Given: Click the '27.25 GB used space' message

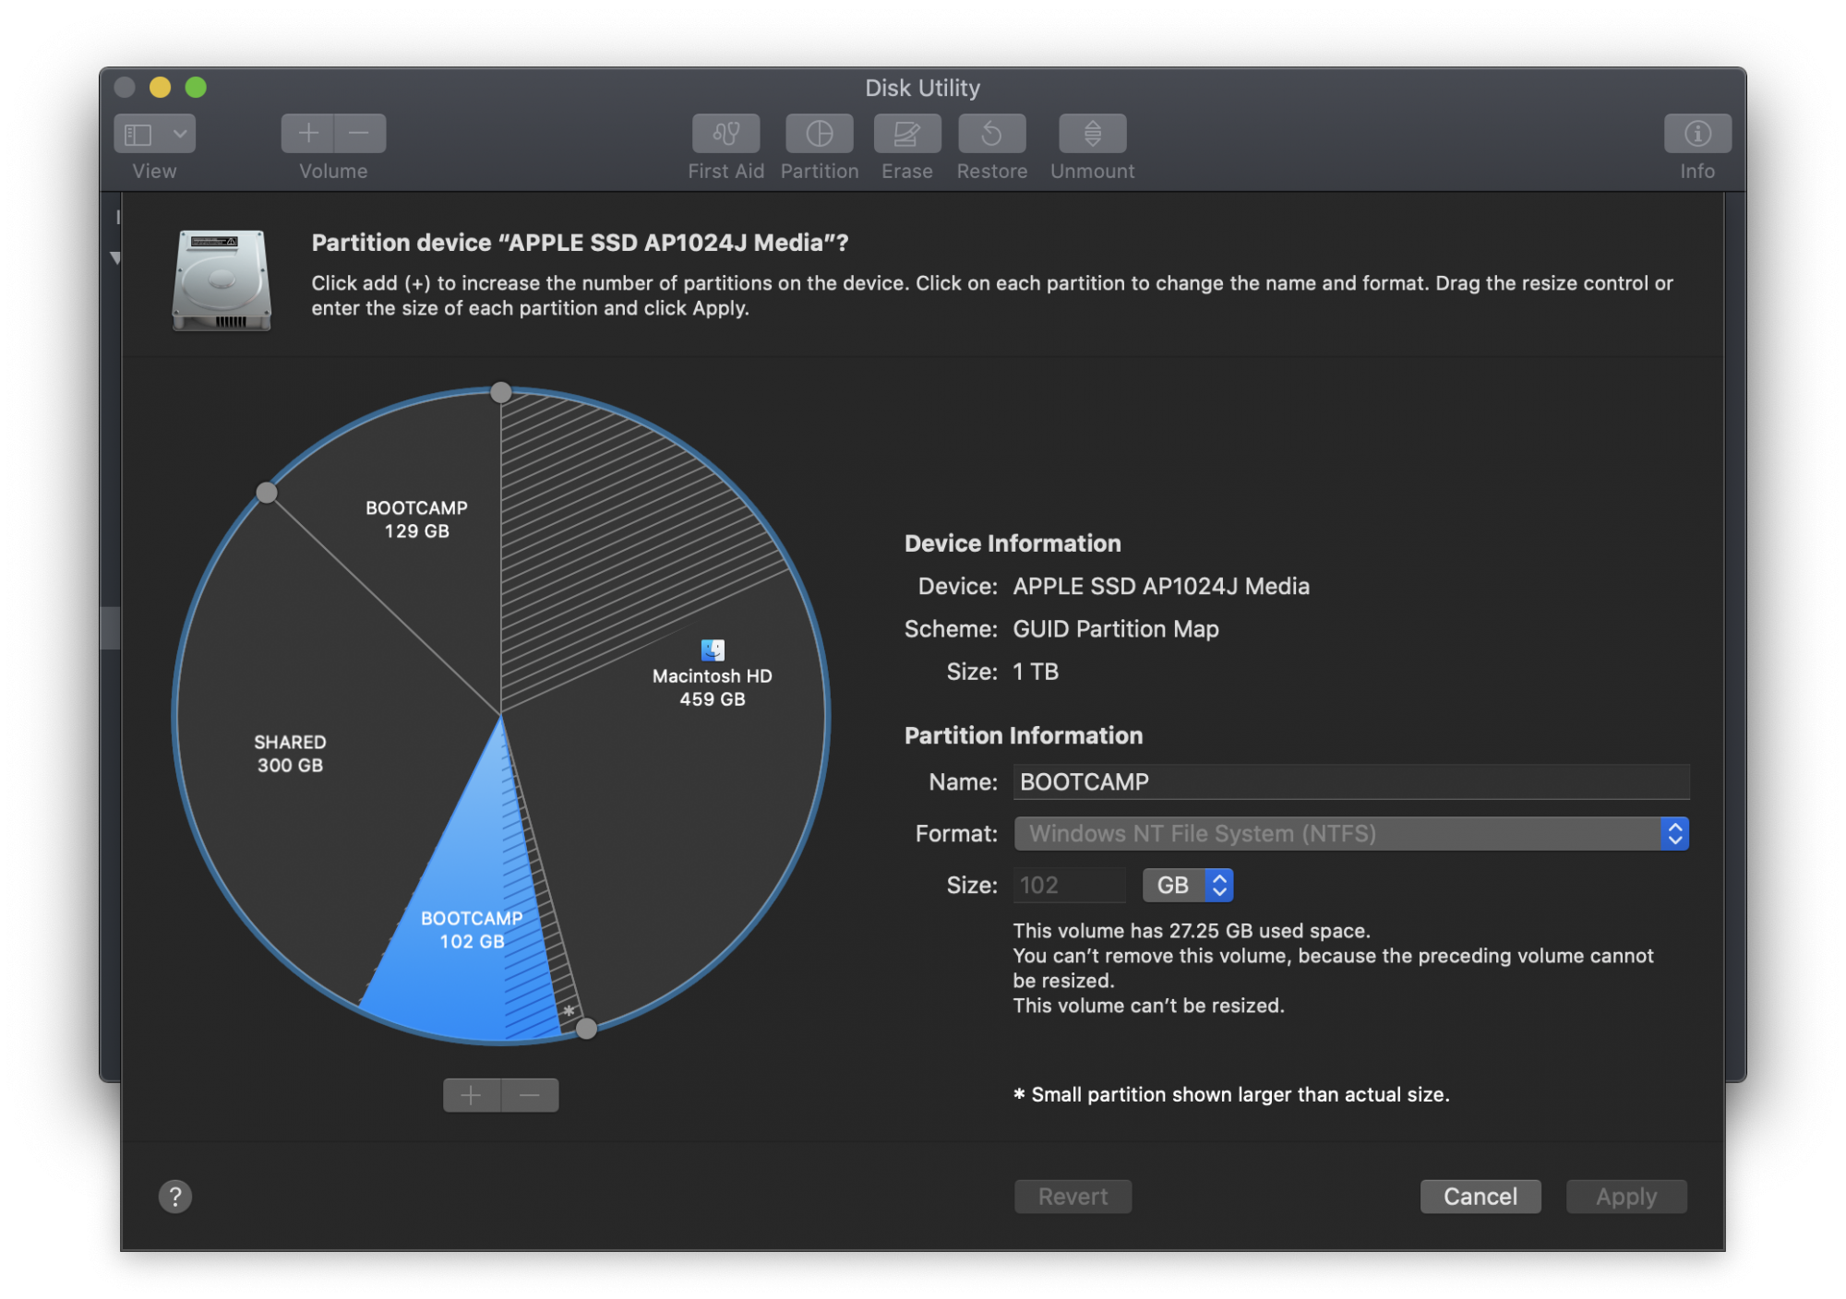Looking at the screenshot, I should [x=1192, y=930].
